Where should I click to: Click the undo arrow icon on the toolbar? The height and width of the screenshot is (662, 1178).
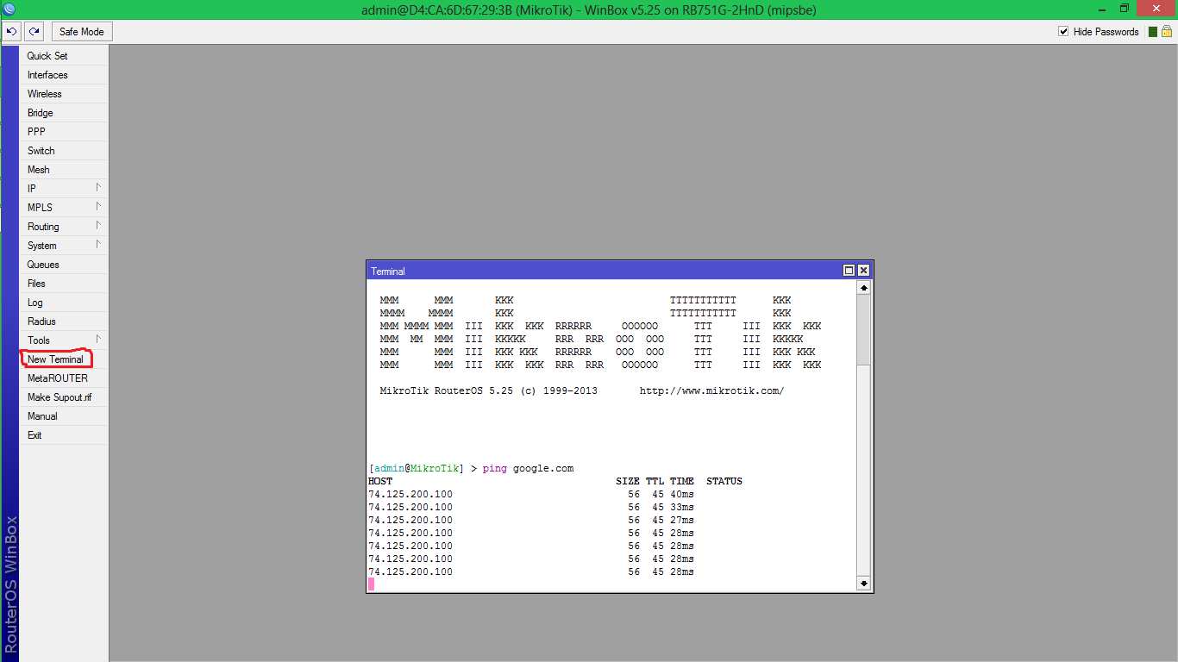[11, 31]
